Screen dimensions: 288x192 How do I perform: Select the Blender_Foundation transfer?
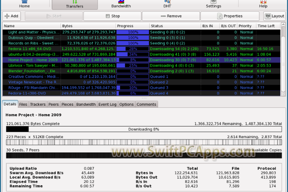(x=142, y=71)
